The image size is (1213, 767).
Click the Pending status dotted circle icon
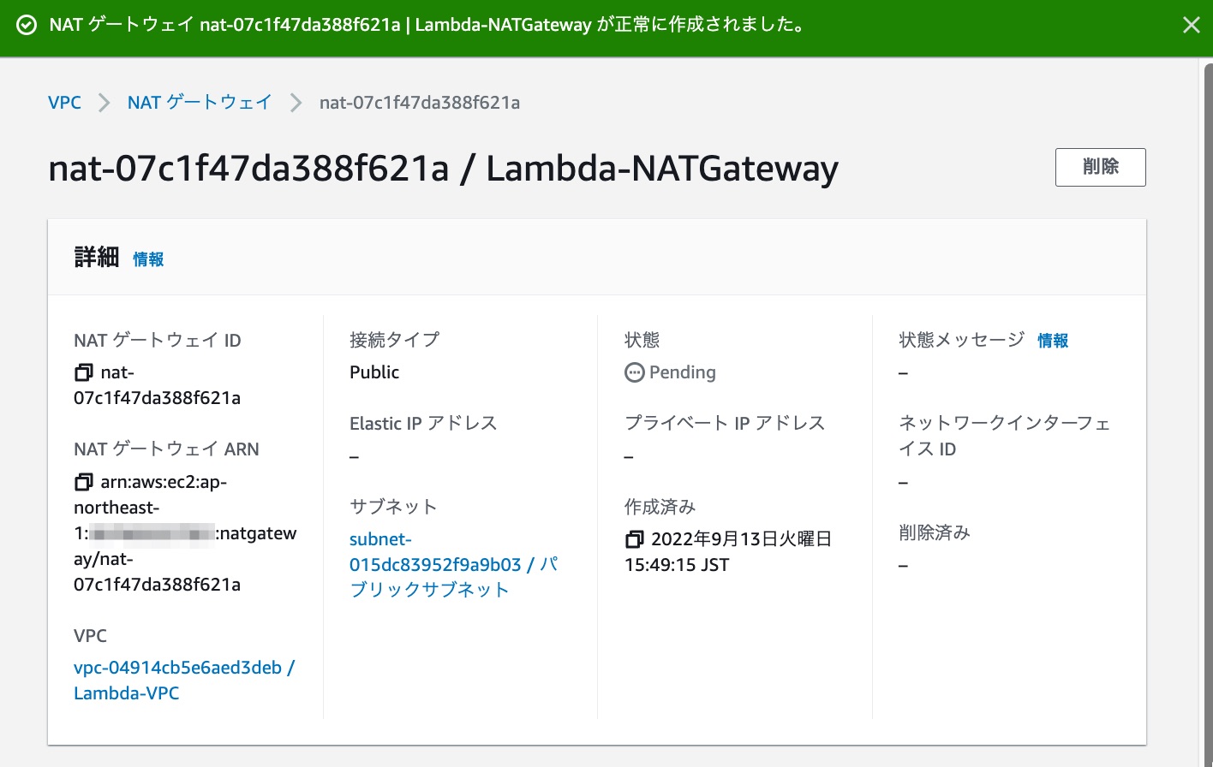tap(634, 372)
